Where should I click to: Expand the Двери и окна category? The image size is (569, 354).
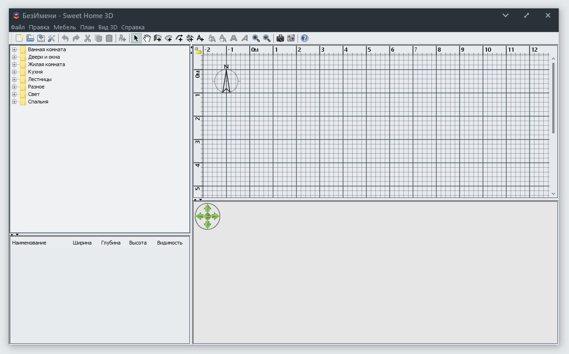[x=14, y=57]
